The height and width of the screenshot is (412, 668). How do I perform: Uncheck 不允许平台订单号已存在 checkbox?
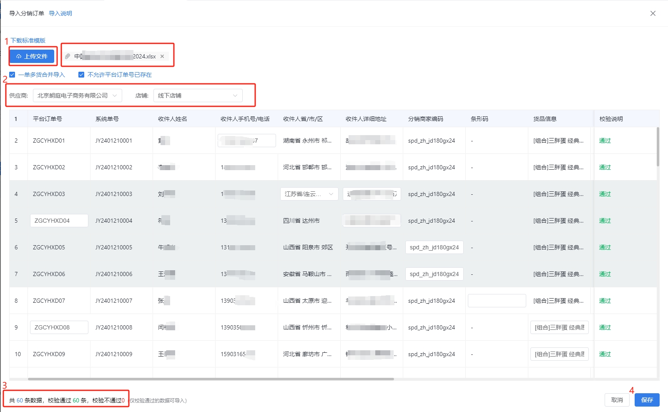81,75
